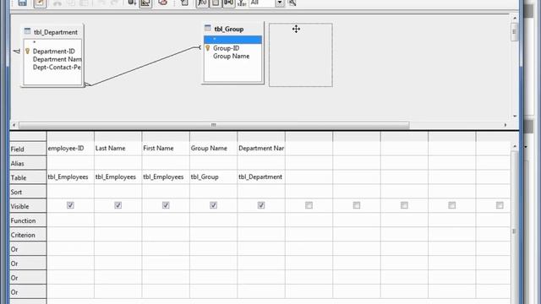Click up arrow of table pane vertical scrollbar
541x304 pixels.
tap(515, 18)
